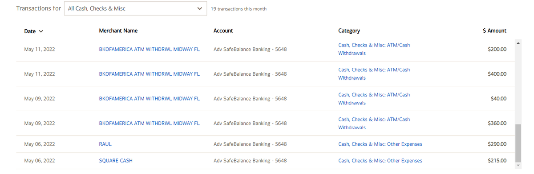Open the SQUARE CASH merchant link
534x174 pixels.
(x=116, y=161)
